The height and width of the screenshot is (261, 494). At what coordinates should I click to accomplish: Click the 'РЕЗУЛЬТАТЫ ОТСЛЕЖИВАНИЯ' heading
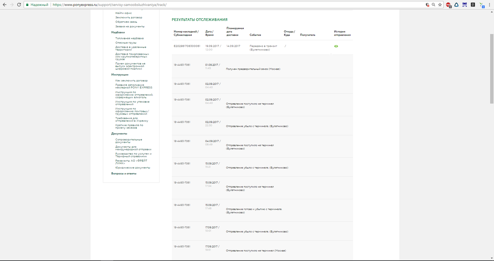pyautogui.click(x=199, y=19)
